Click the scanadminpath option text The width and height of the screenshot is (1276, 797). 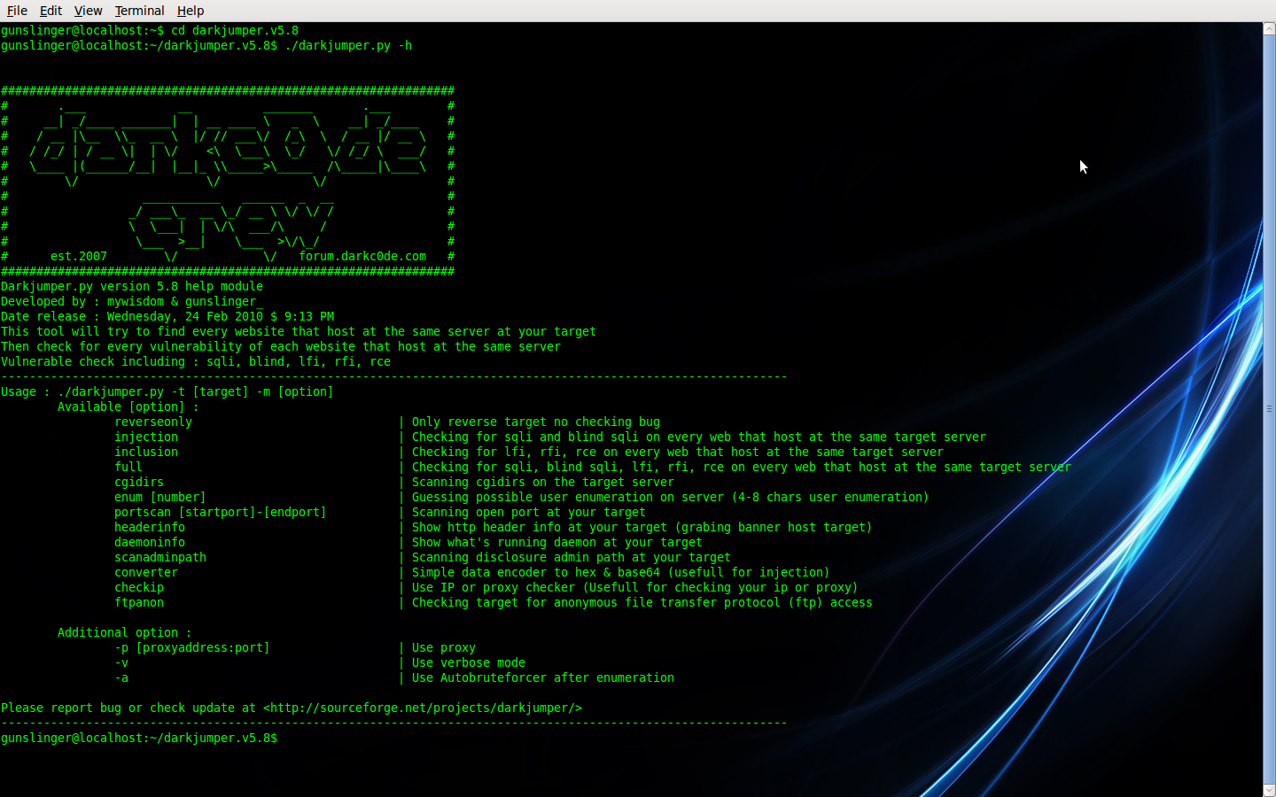160,557
